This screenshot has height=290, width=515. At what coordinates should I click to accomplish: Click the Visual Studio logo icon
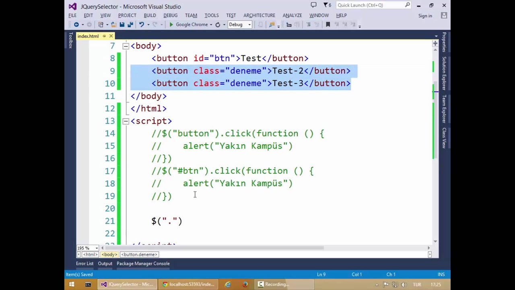click(72, 6)
